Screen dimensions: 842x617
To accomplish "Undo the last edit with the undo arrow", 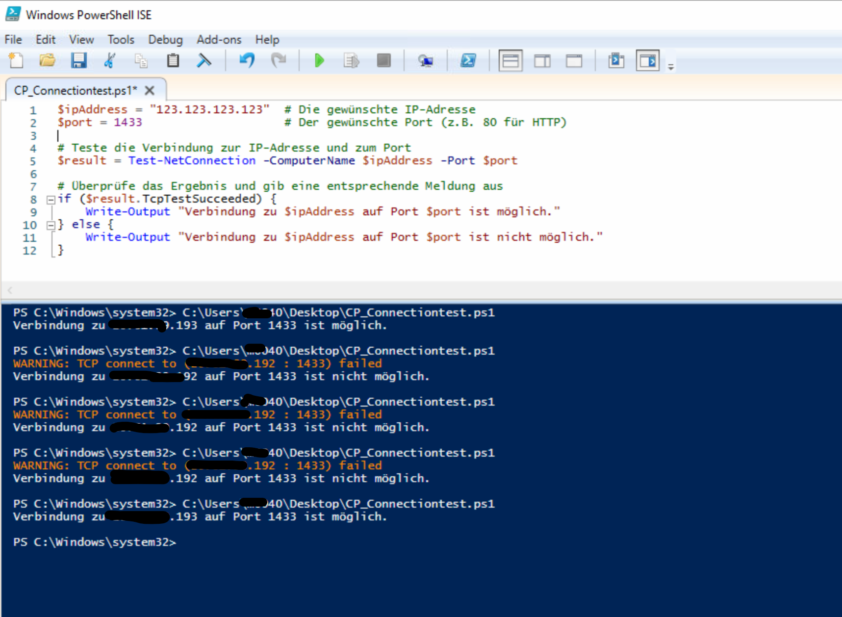I will click(x=247, y=61).
